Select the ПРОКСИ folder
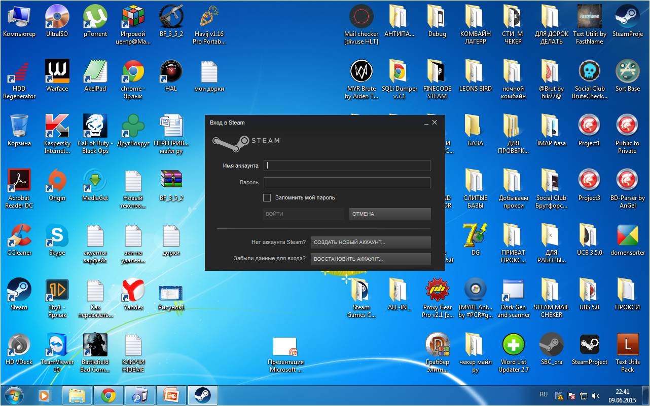Viewport: 650px width, 406px height. coord(628,295)
